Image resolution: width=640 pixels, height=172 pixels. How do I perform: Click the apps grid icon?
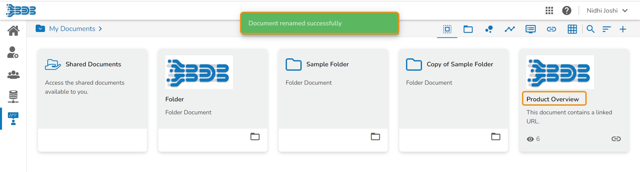(x=549, y=11)
